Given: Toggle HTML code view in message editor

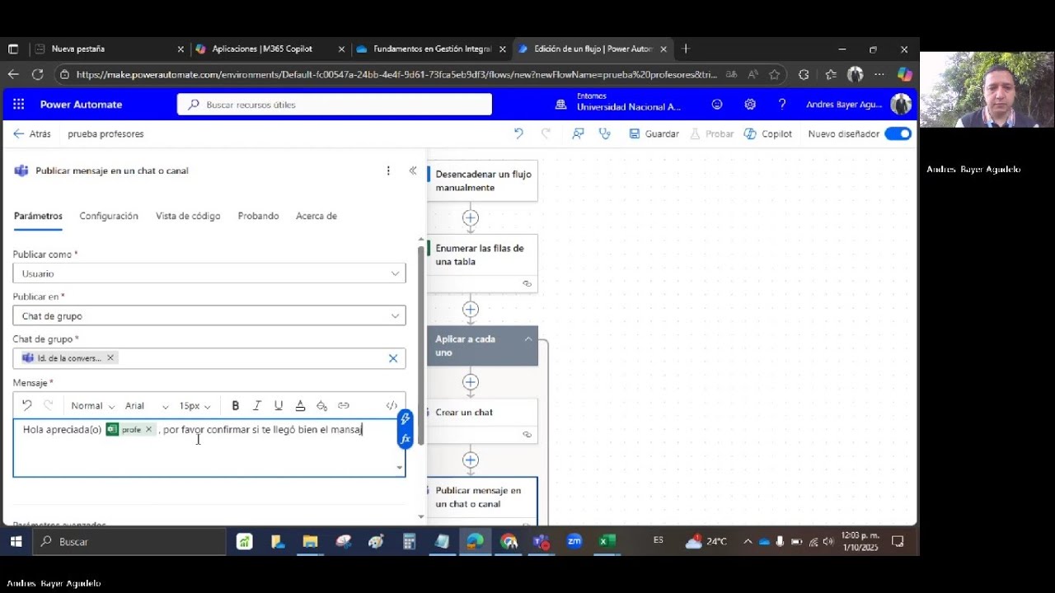Looking at the screenshot, I should 392,405.
